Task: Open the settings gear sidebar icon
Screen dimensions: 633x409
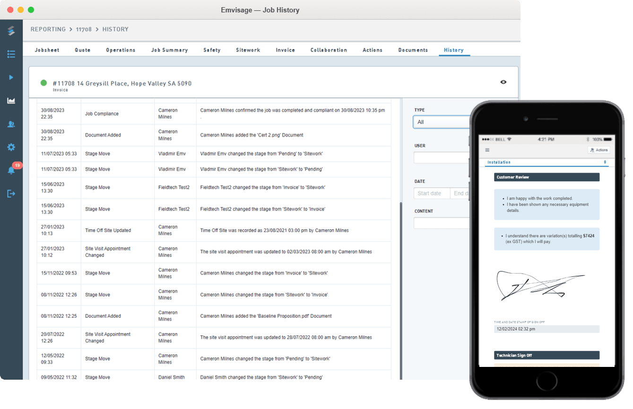Action: (x=11, y=147)
